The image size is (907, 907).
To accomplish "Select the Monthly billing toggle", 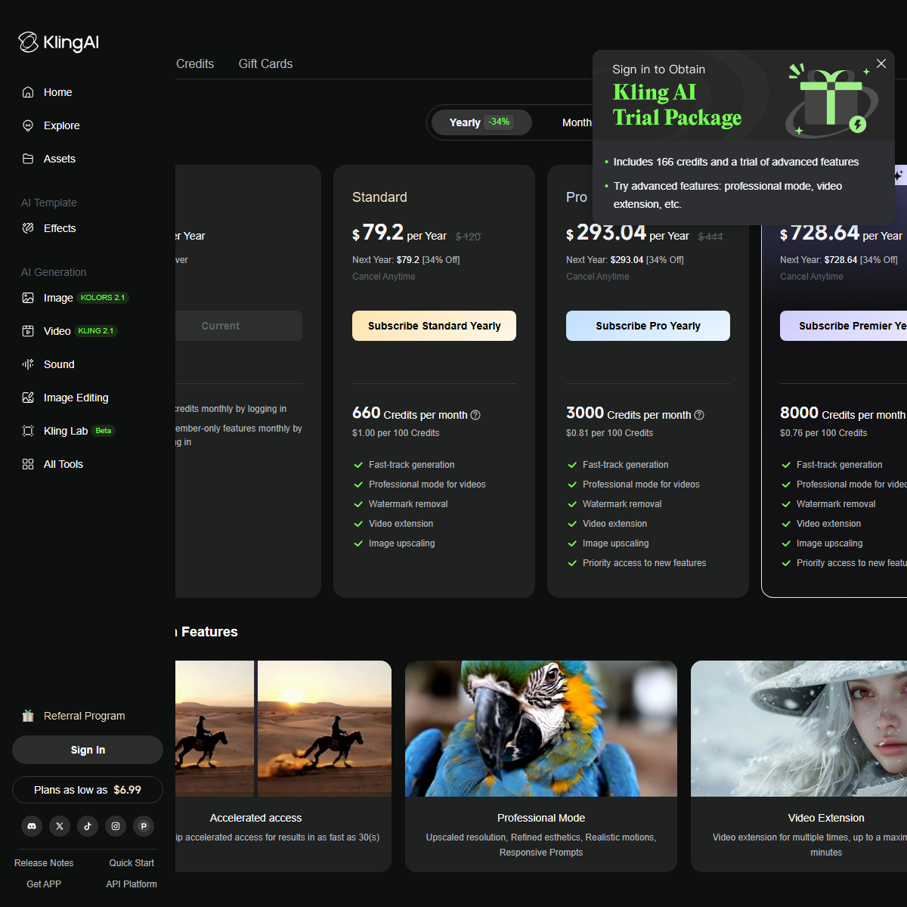I will [577, 122].
